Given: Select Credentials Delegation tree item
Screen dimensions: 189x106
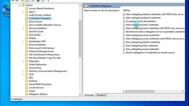Looking at the screenshot, I should click(x=40, y=18).
